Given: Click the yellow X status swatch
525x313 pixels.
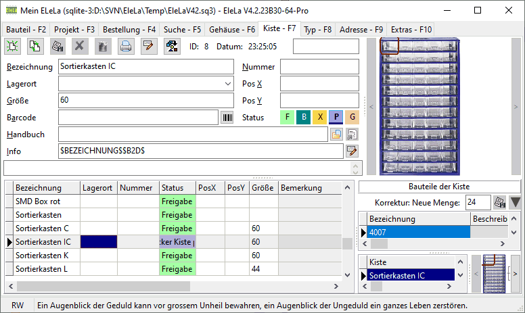Looking at the screenshot, I should click(x=320, y=118).
